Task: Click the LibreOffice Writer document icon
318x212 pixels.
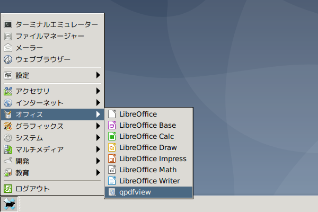Action: click(112, 181)
